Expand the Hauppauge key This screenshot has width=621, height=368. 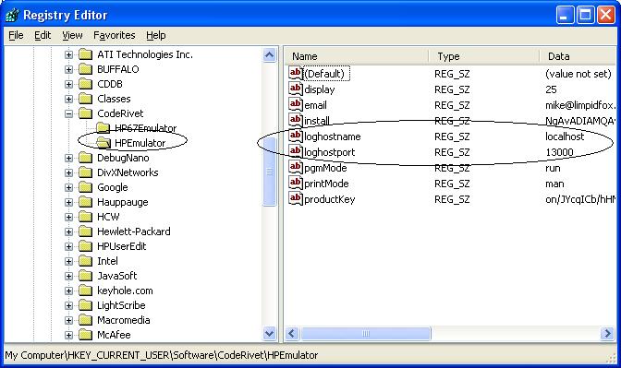point(69,202)
